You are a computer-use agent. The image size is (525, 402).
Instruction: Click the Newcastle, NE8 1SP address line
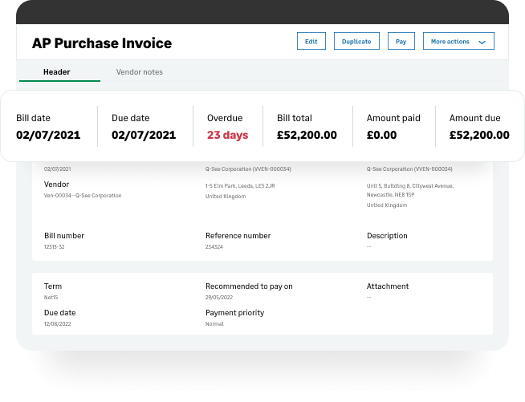pos(390,194)
